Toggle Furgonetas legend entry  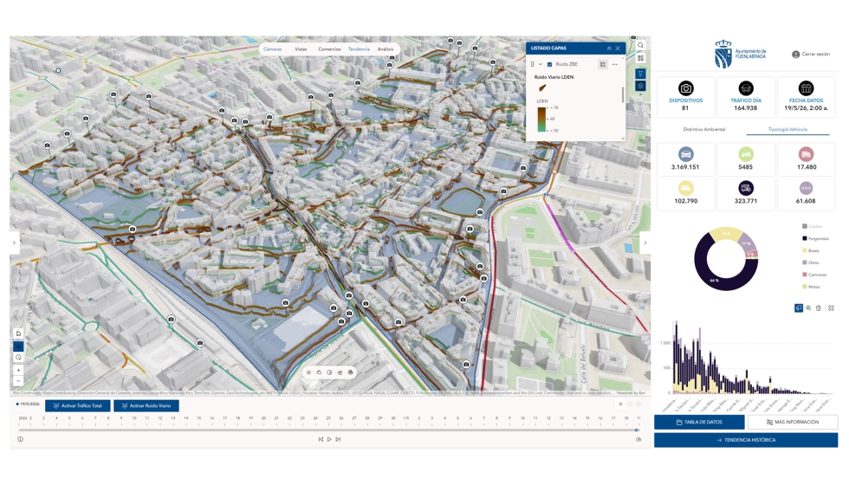click(815, 238)
